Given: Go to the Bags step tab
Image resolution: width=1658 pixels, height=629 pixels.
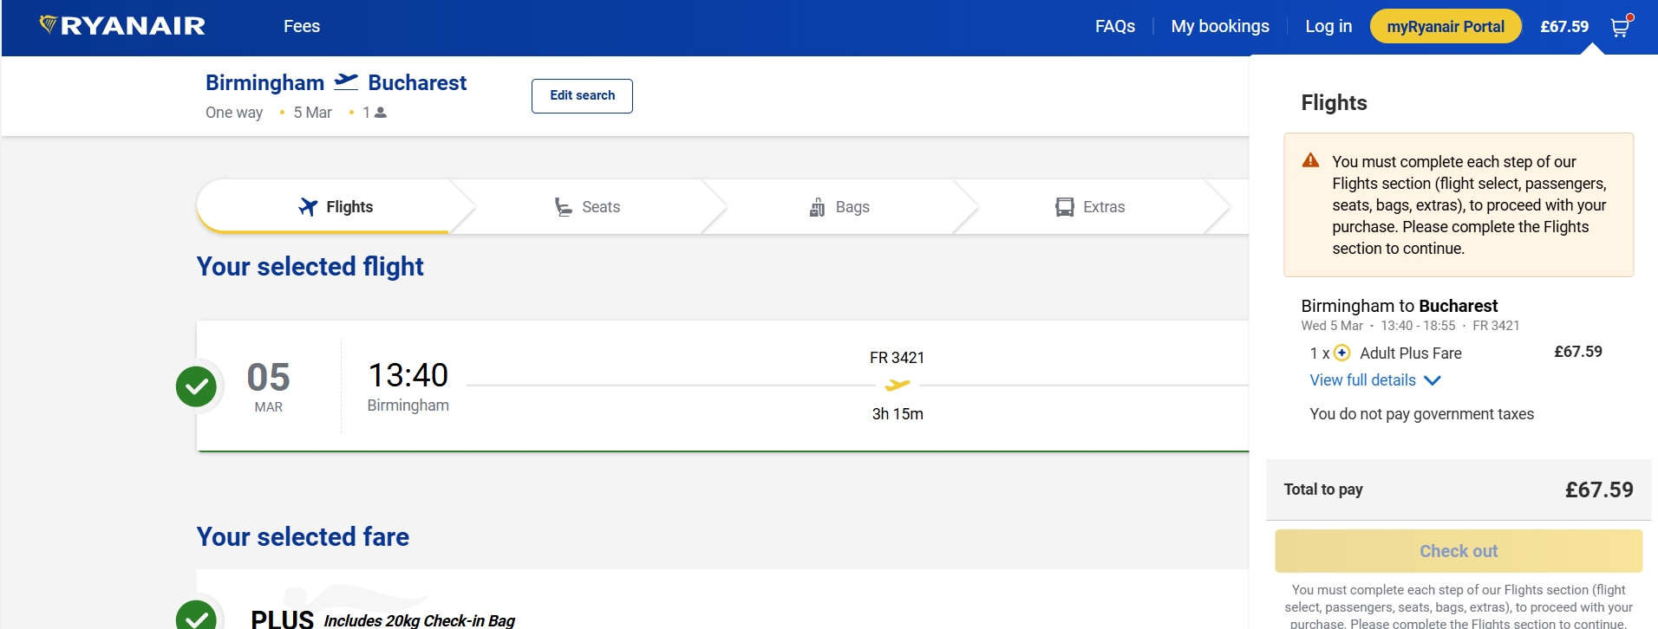Looking at the screenshot, I should [839, 207].
